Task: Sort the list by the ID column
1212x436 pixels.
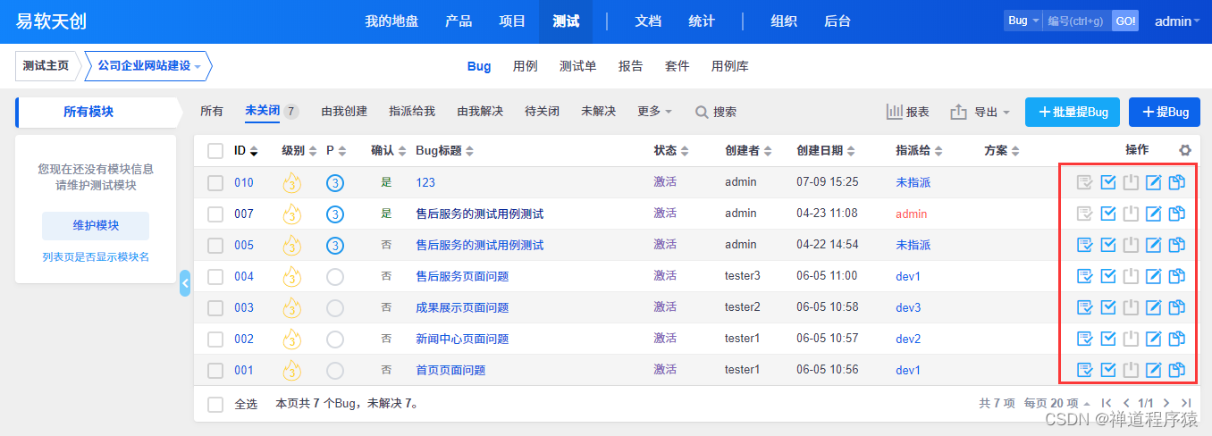Action: [x=246, y=150]
